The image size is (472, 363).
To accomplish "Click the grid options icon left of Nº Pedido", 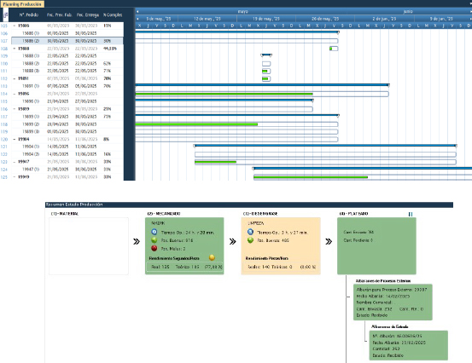I will pyautogui.click(x=5, y=14).
